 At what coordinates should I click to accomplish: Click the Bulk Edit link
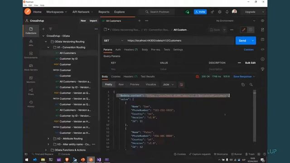(250, 63)
